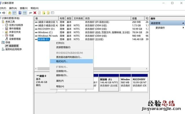
Task: Click the drive icon of the Windows (C:) row
Action: (x=36, y=32)
